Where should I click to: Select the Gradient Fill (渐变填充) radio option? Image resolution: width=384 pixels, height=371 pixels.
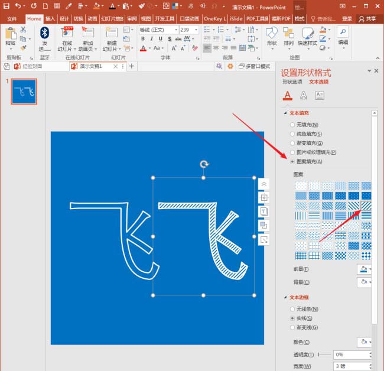tap(292, 143)
